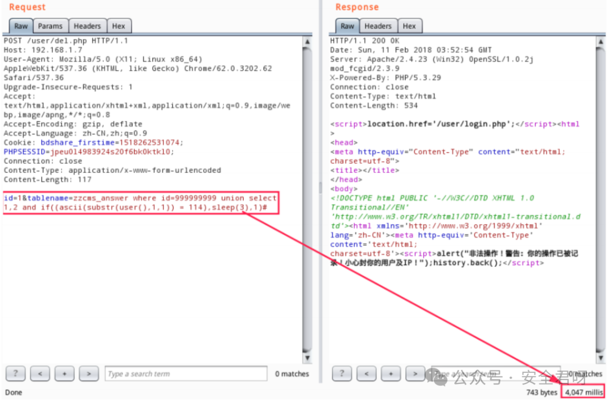
Task: Click the 'Content-Type: text/html' response line
Action: (383, 96)
